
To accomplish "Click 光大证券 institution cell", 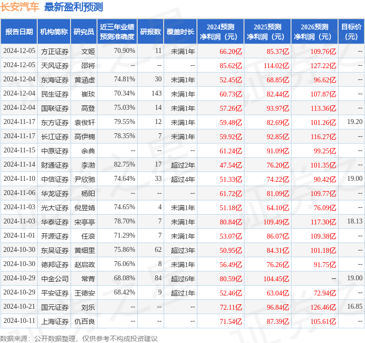I will [x=55, y=208].
